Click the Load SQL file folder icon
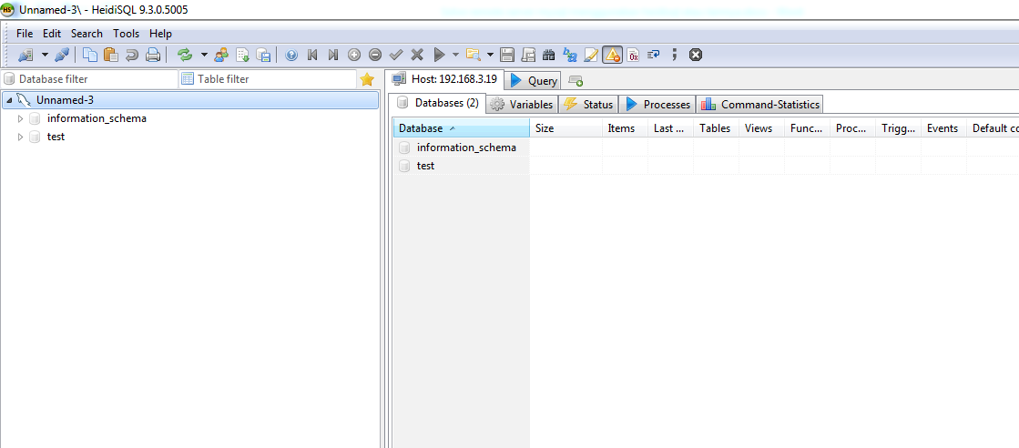This screenshot has width=1019, height=448. pos(473,56)
